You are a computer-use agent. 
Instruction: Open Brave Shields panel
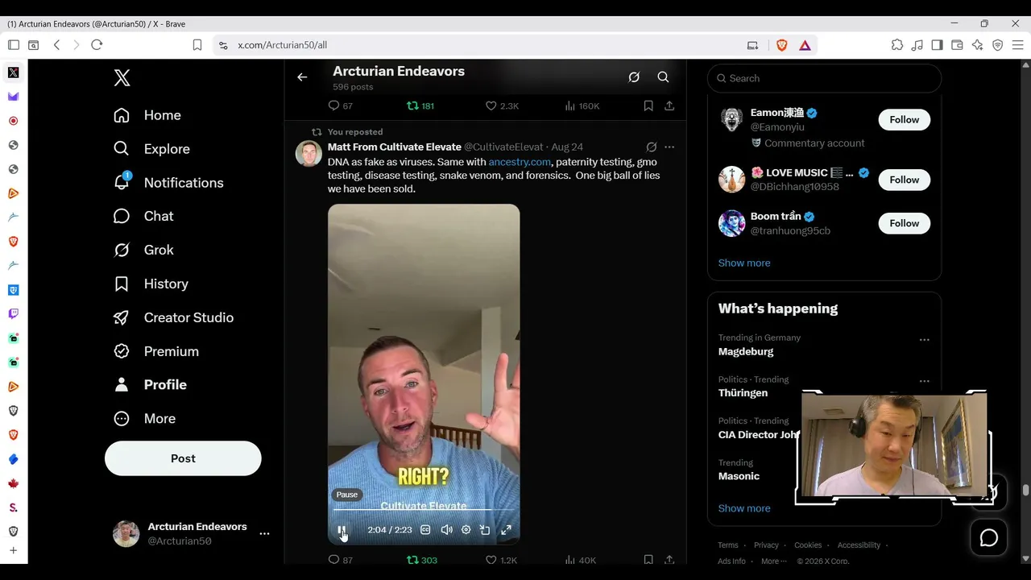point(781,45)
